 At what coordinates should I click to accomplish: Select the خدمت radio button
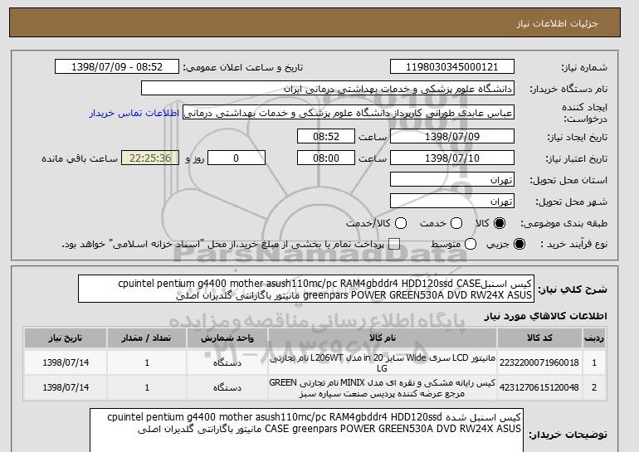coord(456,223)
